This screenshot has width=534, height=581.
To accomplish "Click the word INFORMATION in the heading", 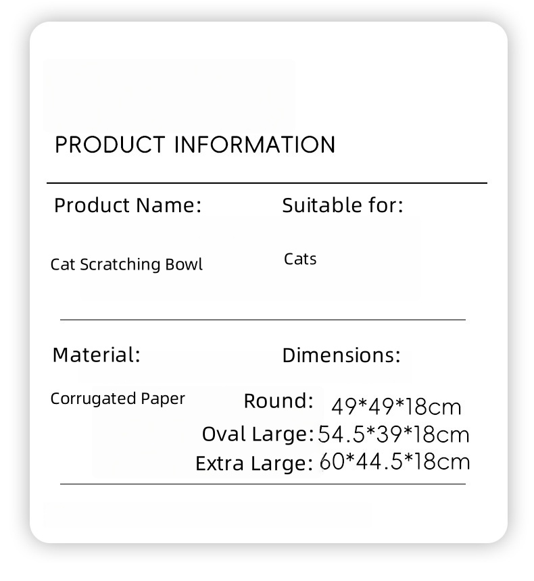I will point(255,145).
